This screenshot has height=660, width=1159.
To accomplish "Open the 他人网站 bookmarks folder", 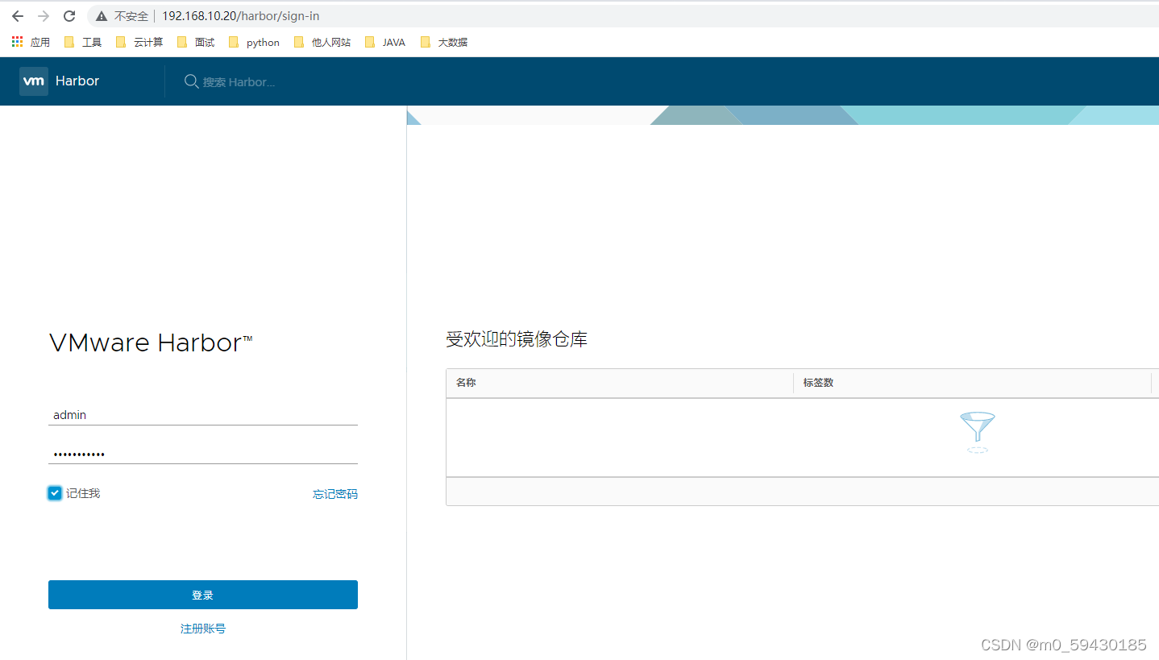I will coord(322,42).
